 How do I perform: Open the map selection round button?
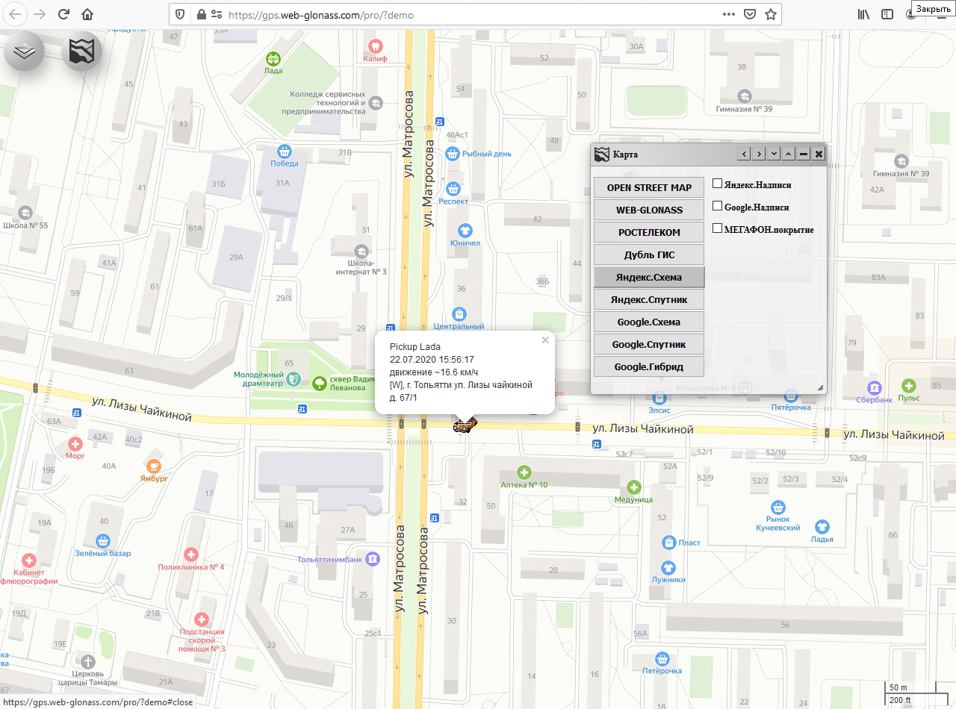coord(82,51)
